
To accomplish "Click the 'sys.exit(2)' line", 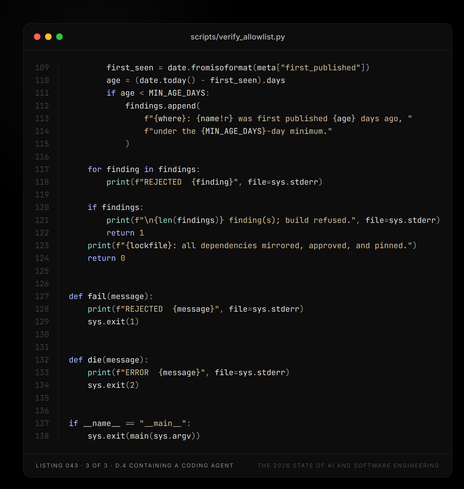I will click(113, 385).
